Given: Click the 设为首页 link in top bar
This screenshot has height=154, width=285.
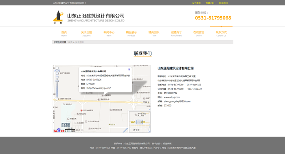Looking at the screenshot, I should point(196,3).
